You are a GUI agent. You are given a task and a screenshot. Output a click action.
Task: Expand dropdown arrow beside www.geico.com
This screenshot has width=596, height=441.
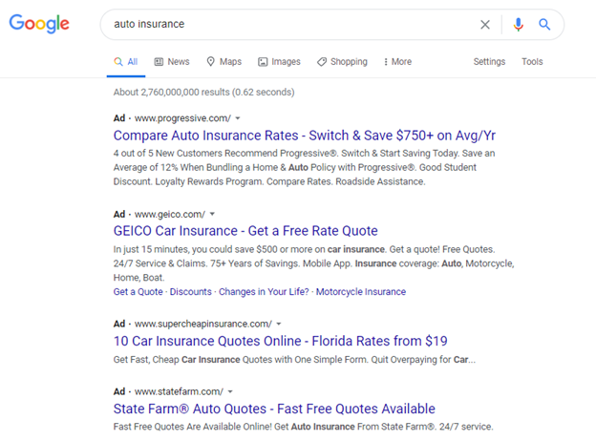213,214
